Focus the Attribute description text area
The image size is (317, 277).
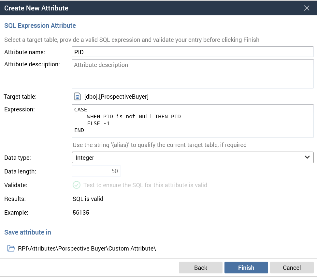tap(192, 73)
